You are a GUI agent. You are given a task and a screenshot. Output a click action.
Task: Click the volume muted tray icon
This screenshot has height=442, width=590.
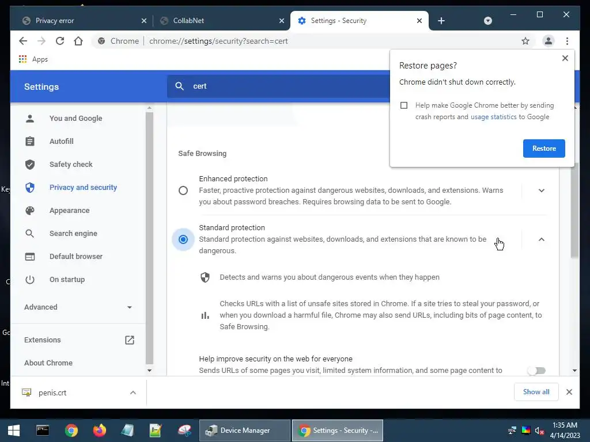pos(539,430)
